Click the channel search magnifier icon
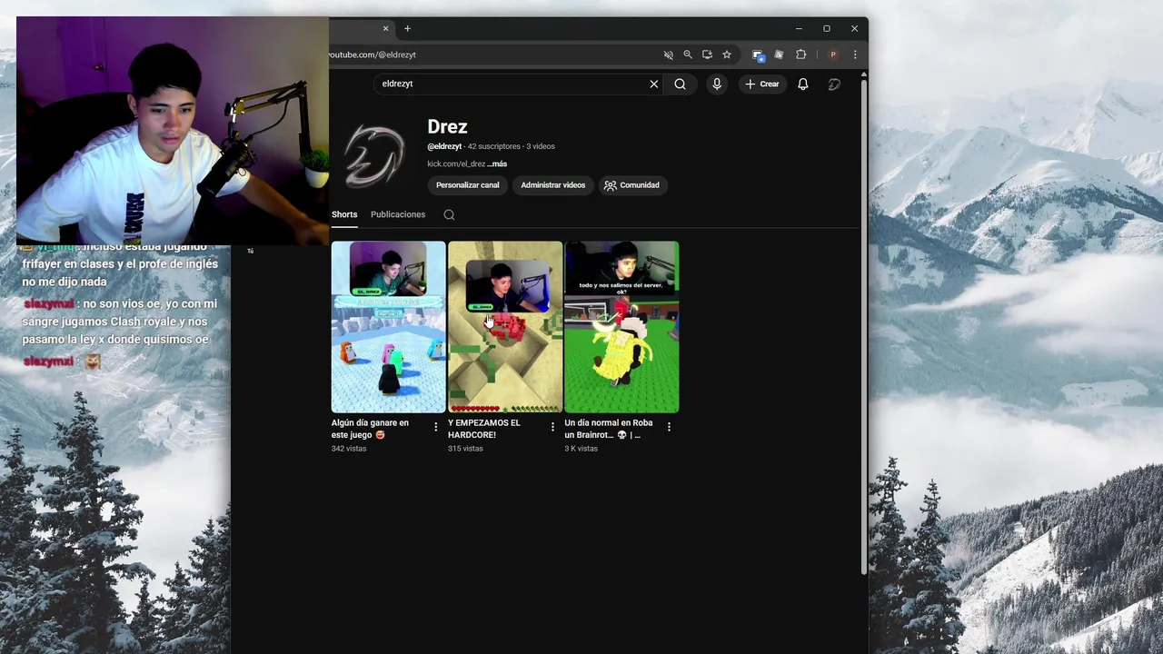The image size is (1163, 654). point(449,214)
